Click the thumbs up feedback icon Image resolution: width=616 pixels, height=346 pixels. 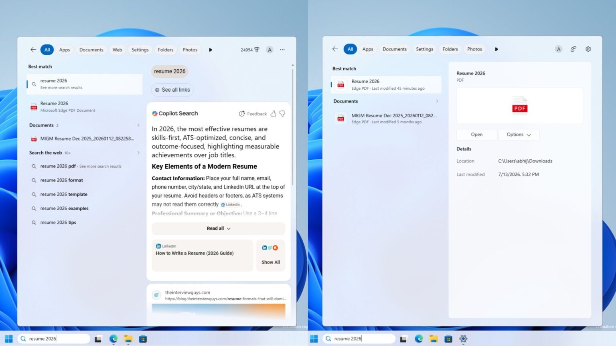[x=273, y=114]
